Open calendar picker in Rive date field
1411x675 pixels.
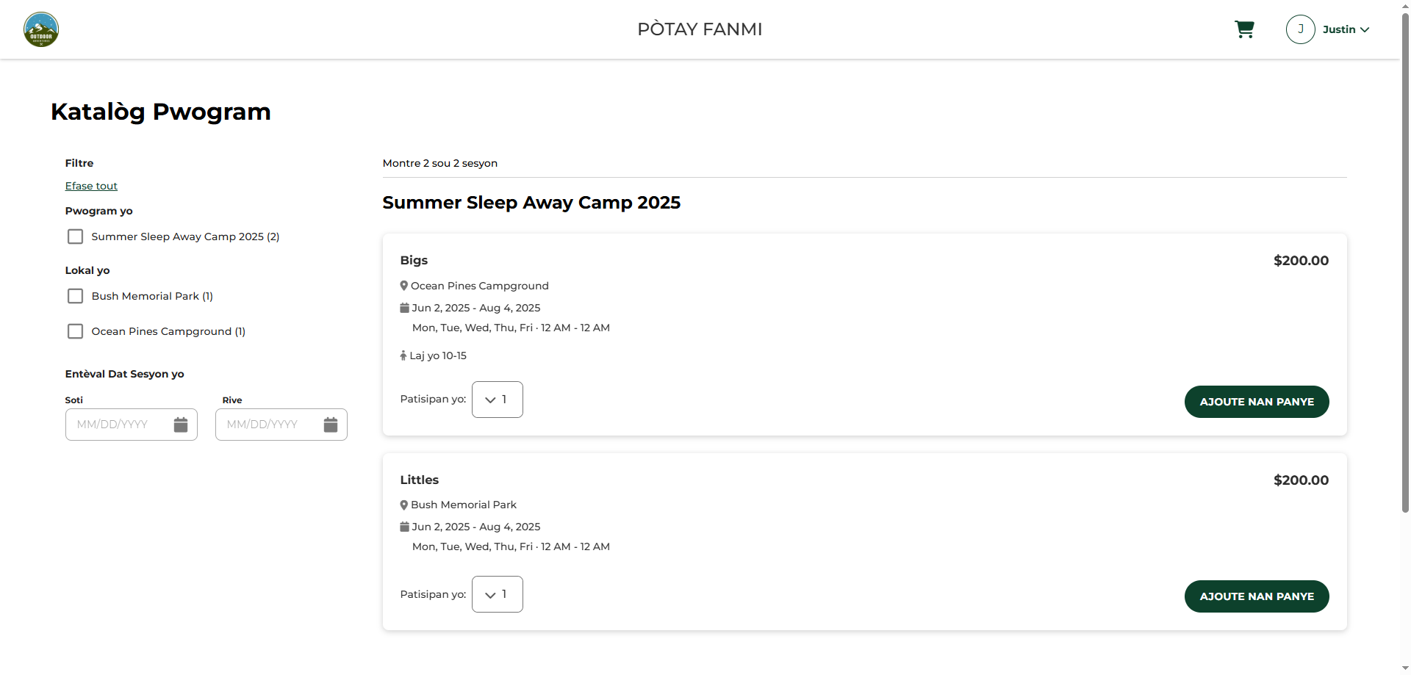331,425
